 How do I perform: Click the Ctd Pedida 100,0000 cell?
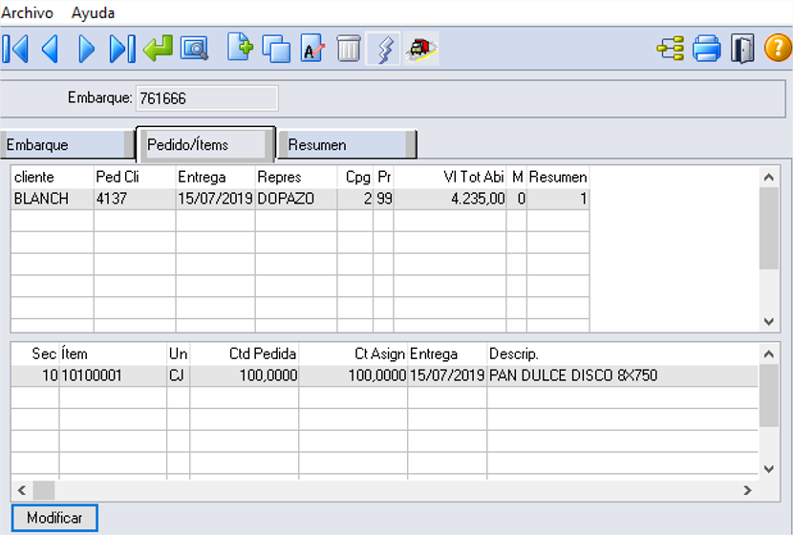point(245,375)
